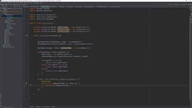Expand the visual package arrow
The height and width of the screenshot is (108, 192).
5,31
